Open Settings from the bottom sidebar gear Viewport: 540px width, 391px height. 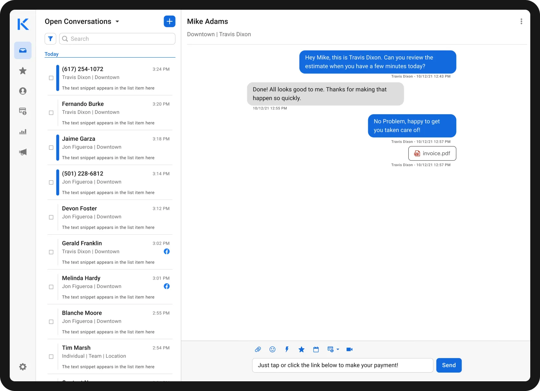point(23,367)
